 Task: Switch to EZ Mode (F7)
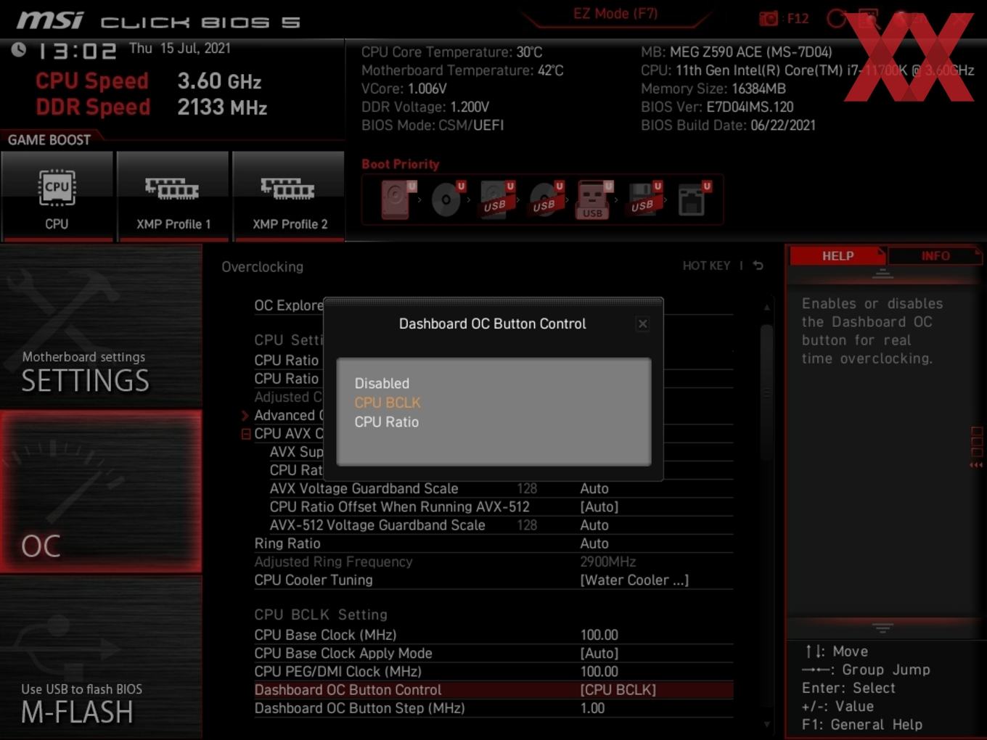coord(615,13)
